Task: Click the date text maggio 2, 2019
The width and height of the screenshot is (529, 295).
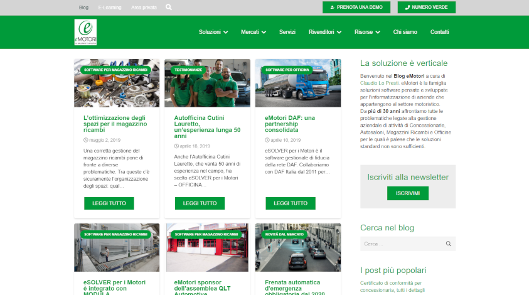Action: click(x=105, y=140)
